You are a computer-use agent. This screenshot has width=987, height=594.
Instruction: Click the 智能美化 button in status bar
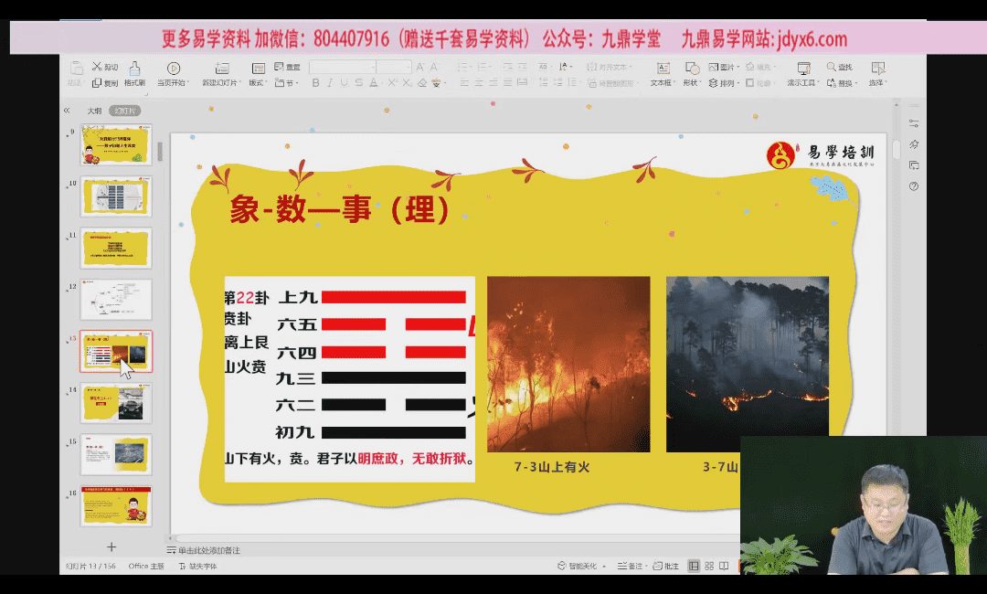click(577, 567)
